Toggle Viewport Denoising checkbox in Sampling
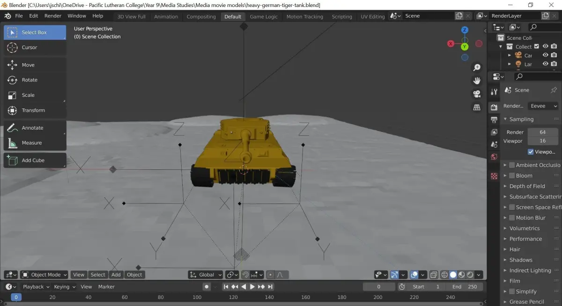 [531, 152]
